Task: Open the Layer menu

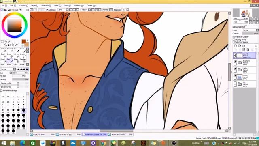Action: tap(35, 6)
